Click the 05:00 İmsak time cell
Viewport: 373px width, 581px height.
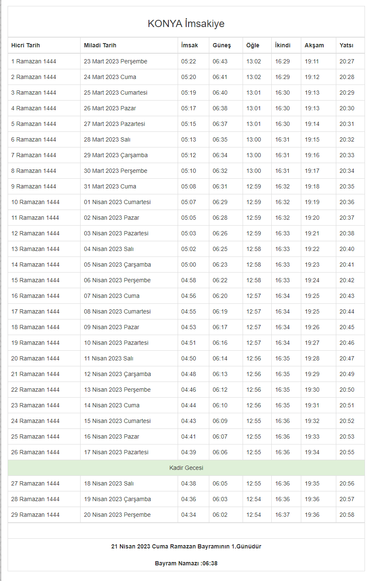[189, 265]
